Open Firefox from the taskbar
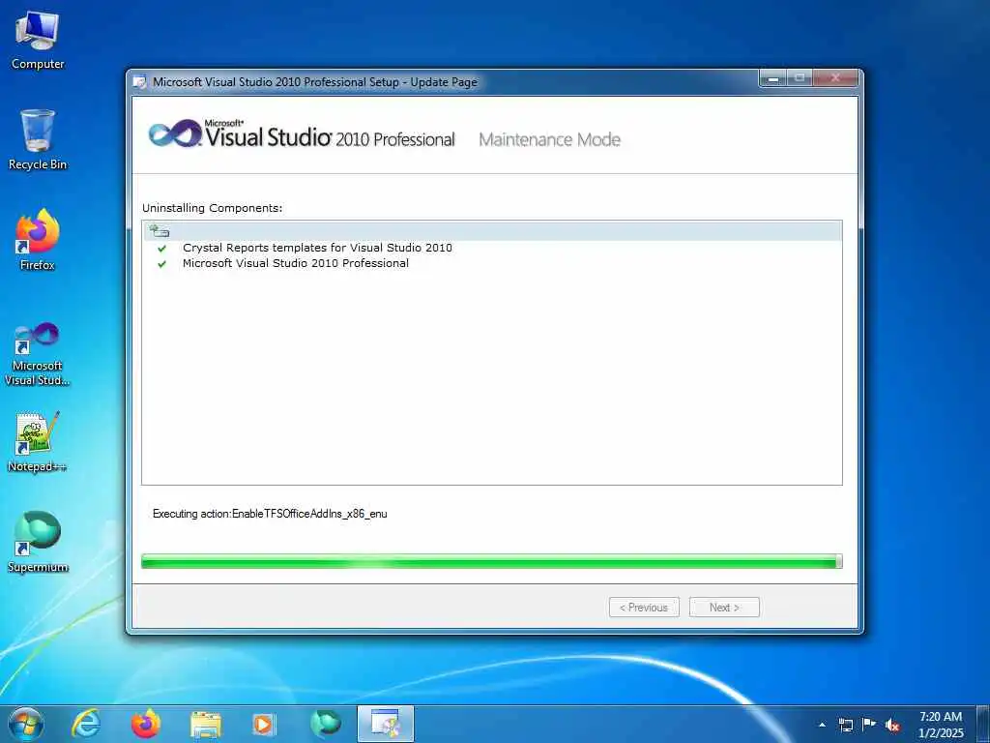Viewport: 990px width, 743px height. [x=146, y=724]
